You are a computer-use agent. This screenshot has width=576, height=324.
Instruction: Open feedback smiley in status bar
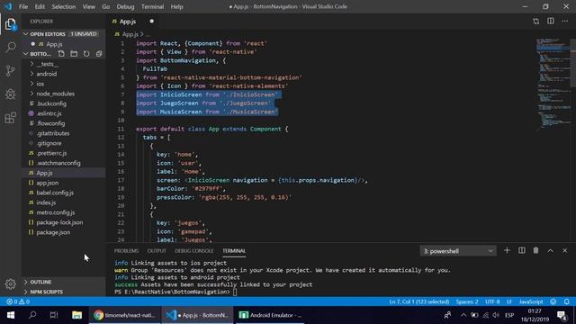click(x=553, y=301)
